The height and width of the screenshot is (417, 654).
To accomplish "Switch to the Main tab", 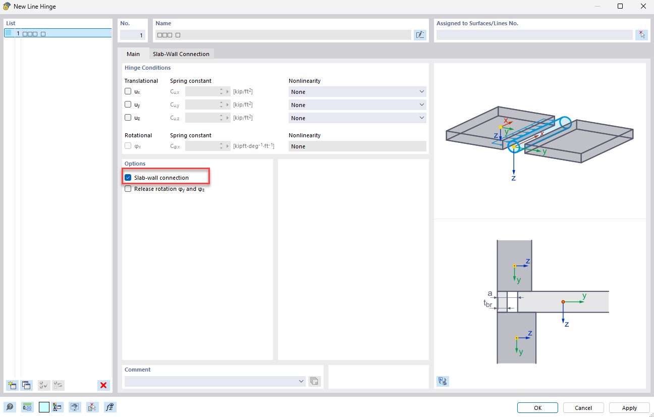I will tap(133, 54).
